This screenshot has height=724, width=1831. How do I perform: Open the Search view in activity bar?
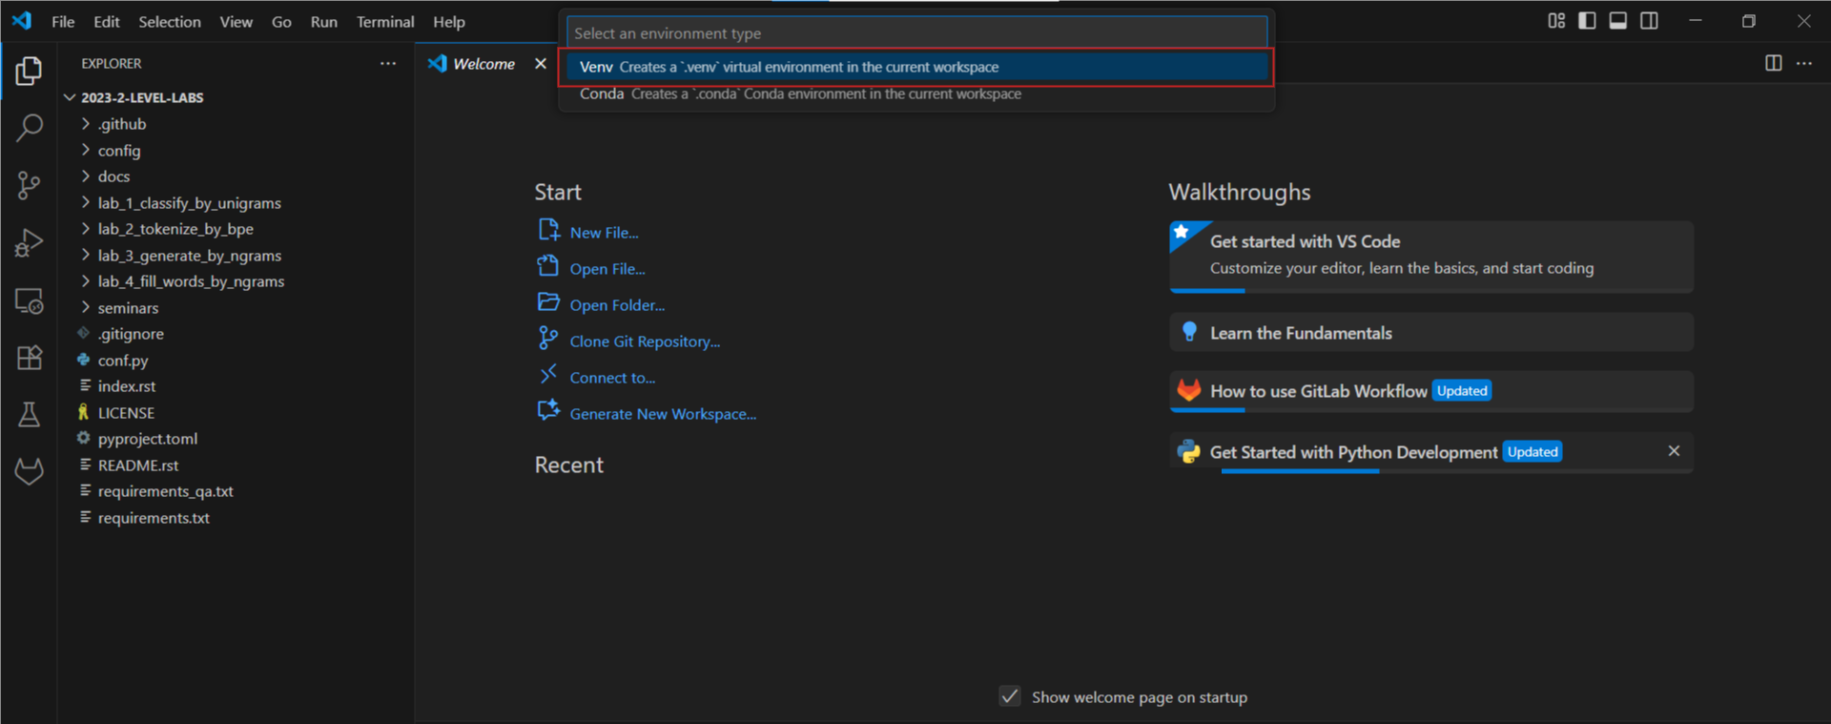point(29,127)
